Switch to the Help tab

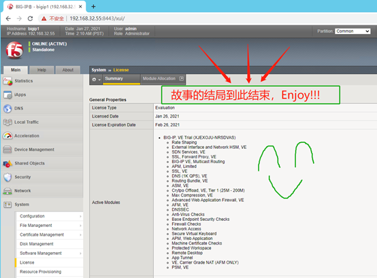pyautogui.click(x=42, y=70)
